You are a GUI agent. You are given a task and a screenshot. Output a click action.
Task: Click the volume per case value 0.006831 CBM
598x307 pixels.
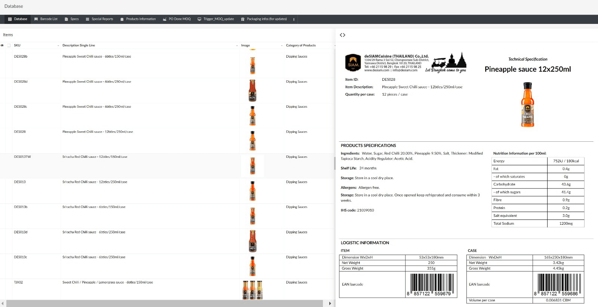point(558,300)
